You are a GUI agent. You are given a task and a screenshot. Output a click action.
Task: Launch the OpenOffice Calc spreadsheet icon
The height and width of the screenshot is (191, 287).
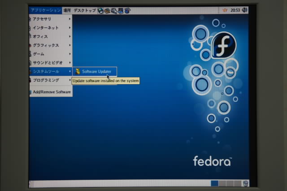coord(127,11)
